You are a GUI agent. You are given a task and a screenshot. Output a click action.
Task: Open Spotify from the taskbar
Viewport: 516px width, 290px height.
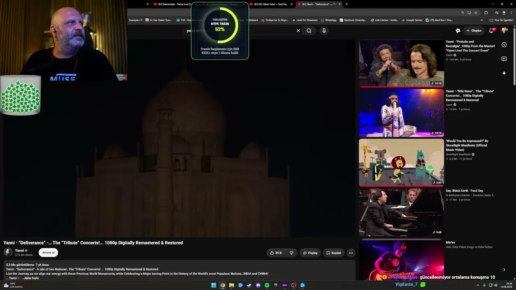coord(267,285)
